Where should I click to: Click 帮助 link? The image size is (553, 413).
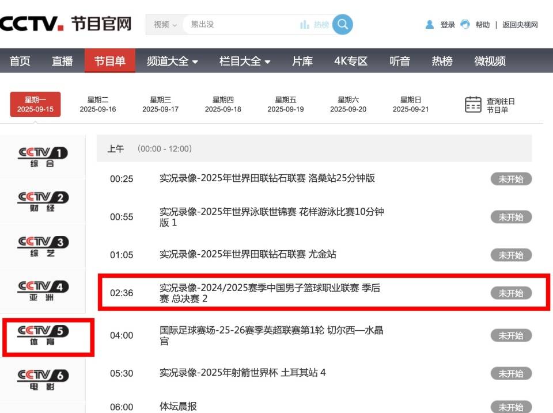pyautogui.click(x=483, y=25)
